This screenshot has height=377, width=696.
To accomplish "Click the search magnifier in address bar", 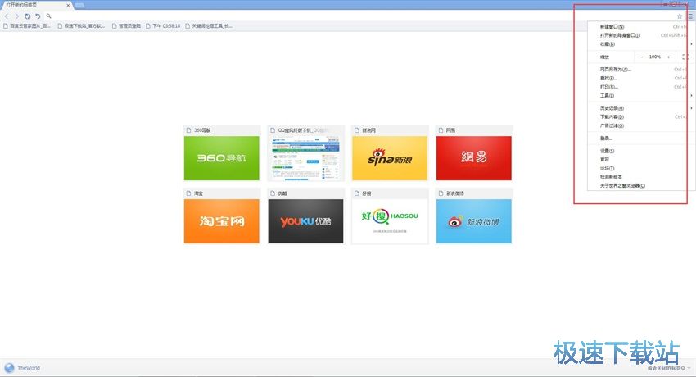I will point(49,16).
